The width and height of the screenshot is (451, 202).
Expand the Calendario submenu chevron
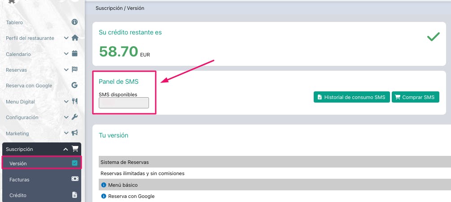pos(66,54)
